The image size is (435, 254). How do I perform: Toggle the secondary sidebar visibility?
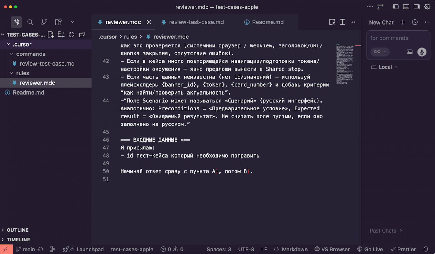417,6
